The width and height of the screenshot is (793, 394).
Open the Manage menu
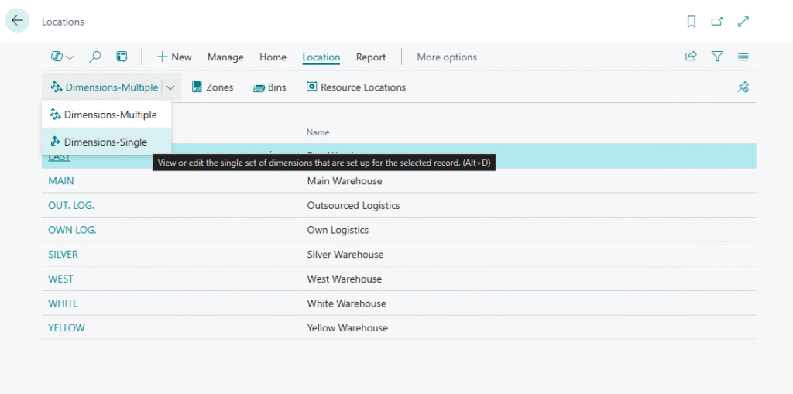coord(225,57)
